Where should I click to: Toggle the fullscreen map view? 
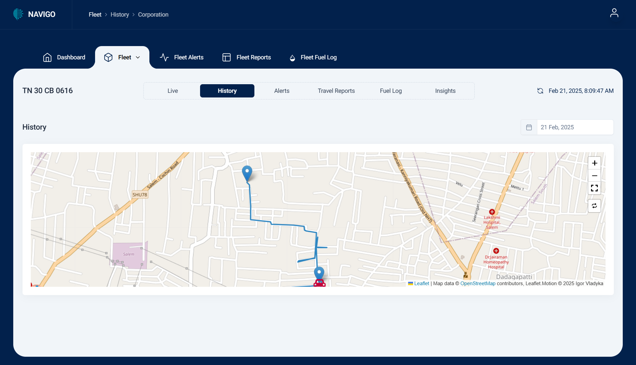coord(594,188)
